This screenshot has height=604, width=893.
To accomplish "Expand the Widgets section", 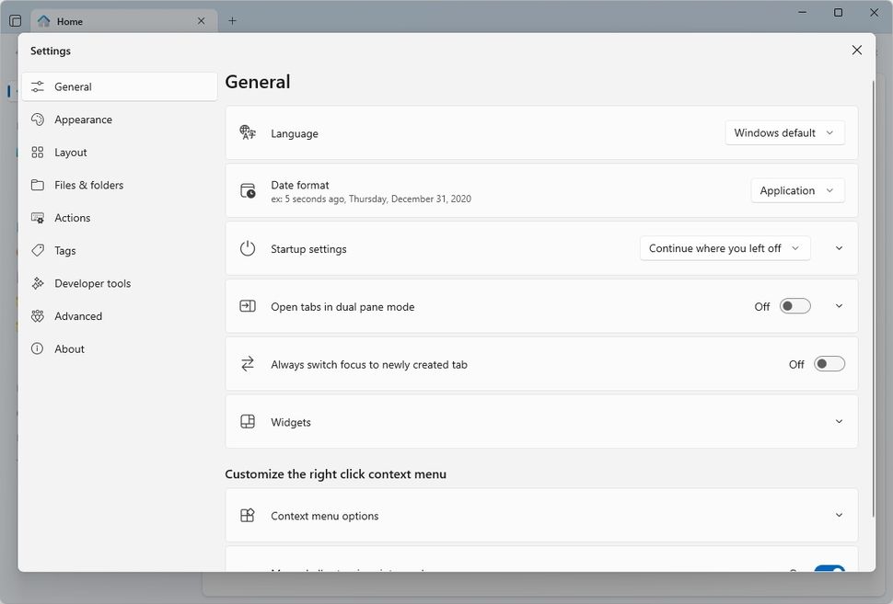I will tap(839, 422).
